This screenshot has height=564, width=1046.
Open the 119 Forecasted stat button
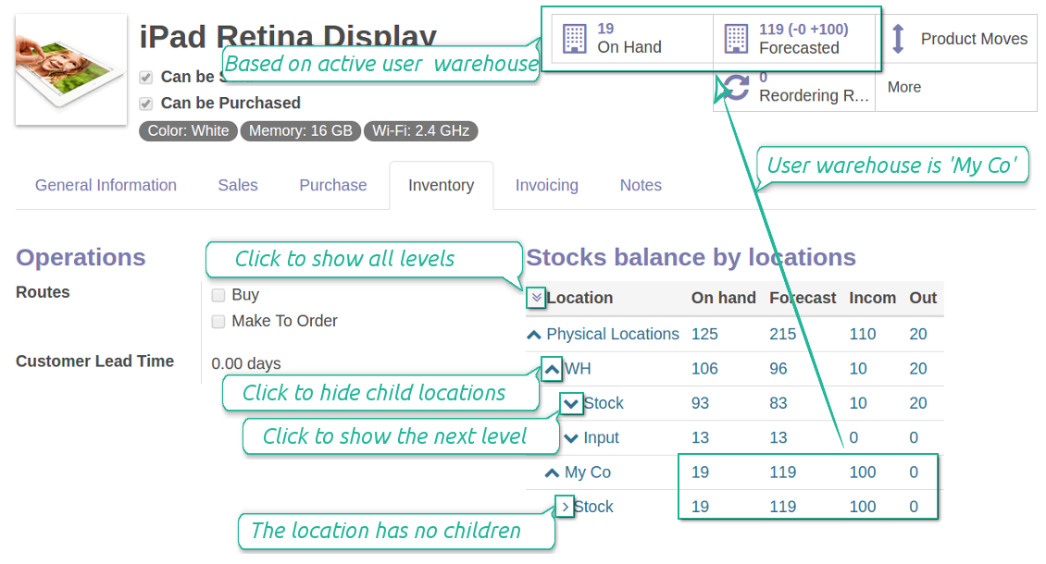click(x=794, y=39)
